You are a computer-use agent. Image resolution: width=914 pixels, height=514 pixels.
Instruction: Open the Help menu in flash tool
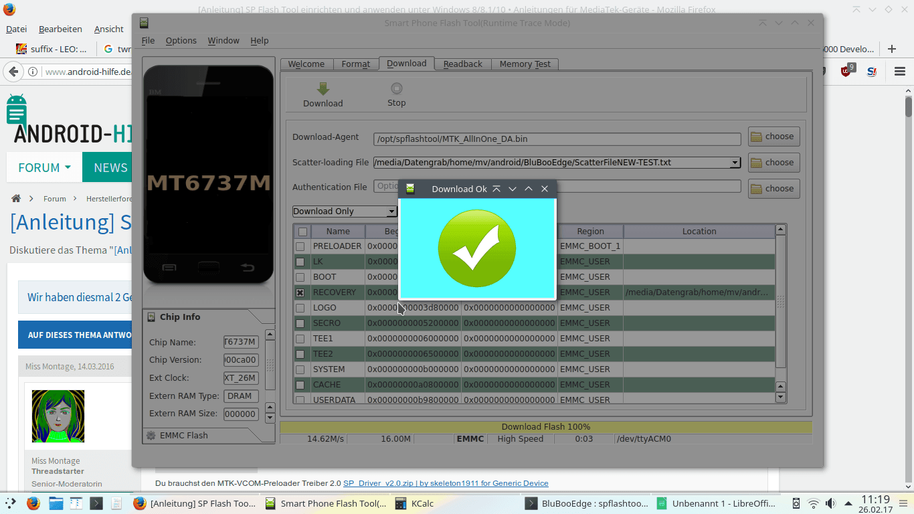tap(260, 41)
